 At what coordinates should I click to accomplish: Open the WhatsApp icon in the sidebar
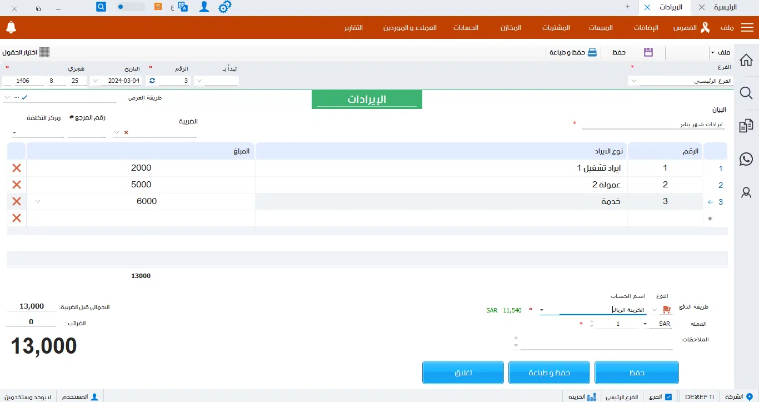[746, 159]
